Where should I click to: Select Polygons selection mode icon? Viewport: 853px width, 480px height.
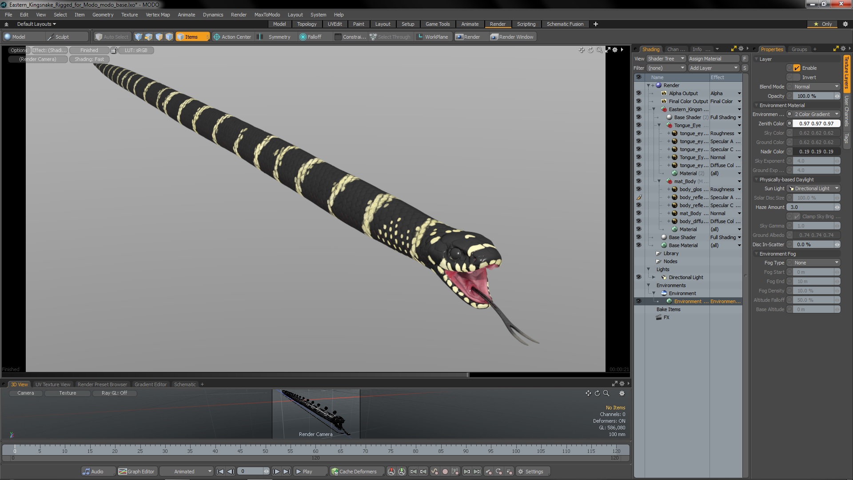pyautogui.click(x=159, y=37)
